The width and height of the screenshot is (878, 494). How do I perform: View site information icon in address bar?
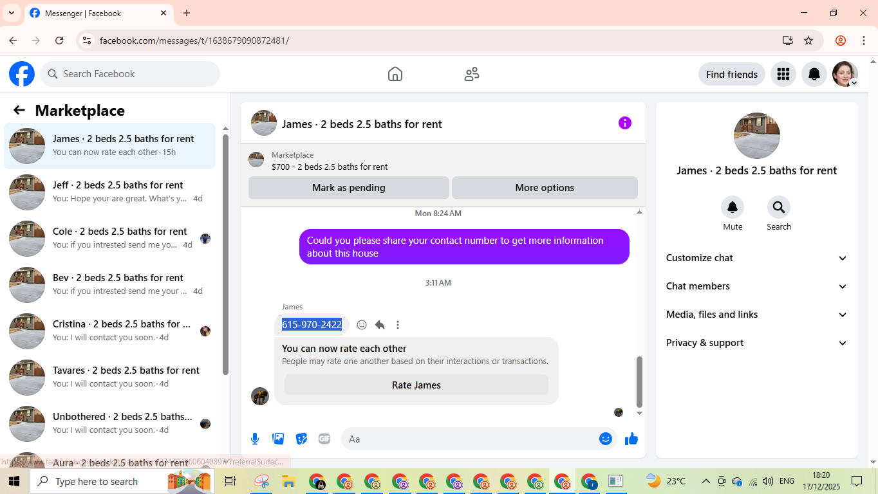[x=86, y=41]
